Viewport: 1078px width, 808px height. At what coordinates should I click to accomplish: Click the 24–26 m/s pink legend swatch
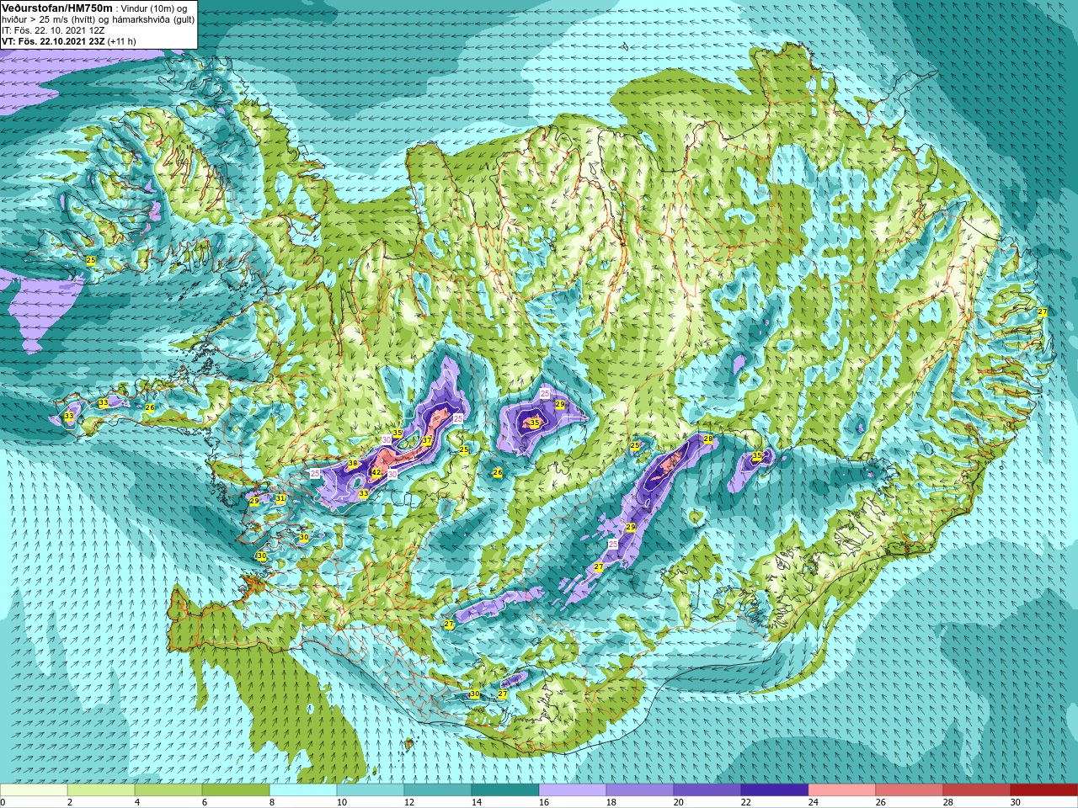click(x=842, y=790)
